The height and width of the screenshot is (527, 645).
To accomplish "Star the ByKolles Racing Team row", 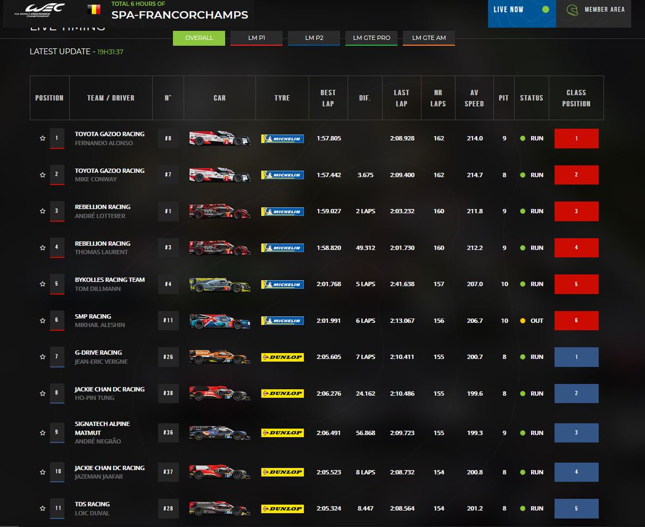I will [x=42, y=284].
